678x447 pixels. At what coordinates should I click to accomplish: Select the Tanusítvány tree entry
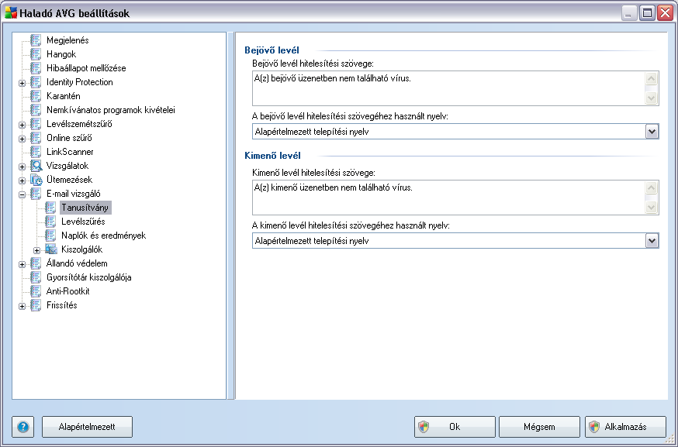(85, 208)
